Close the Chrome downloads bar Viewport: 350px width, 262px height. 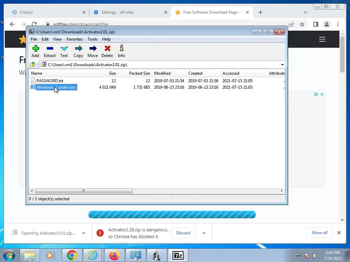click(x=339, y=233)
